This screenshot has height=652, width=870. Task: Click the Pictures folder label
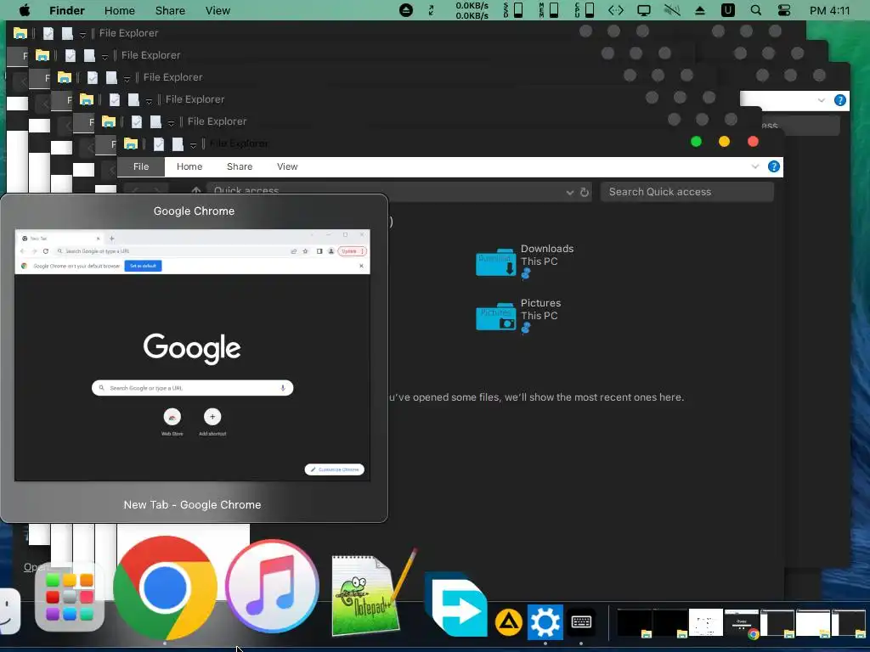pyautogui.click(x=540, y=303)
